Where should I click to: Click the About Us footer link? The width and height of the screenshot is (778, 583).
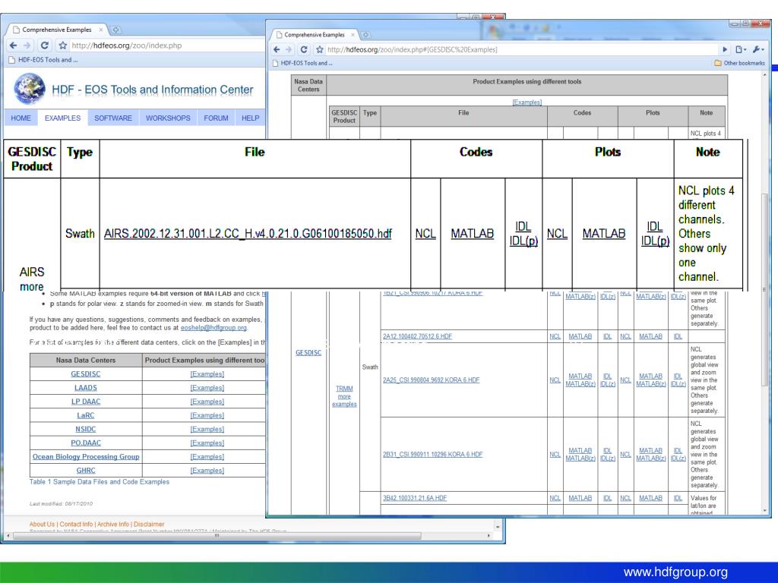click(42, 524)
